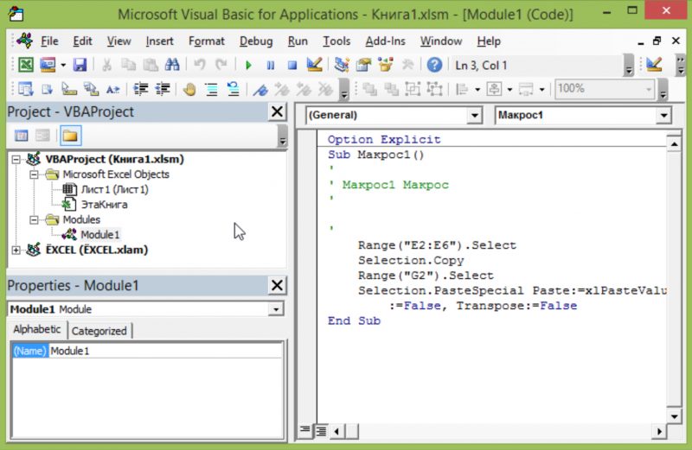Collapse the Microsoft Excel Objects folder
This screenshot has height=450, width=692.
[x=34, y=174]
